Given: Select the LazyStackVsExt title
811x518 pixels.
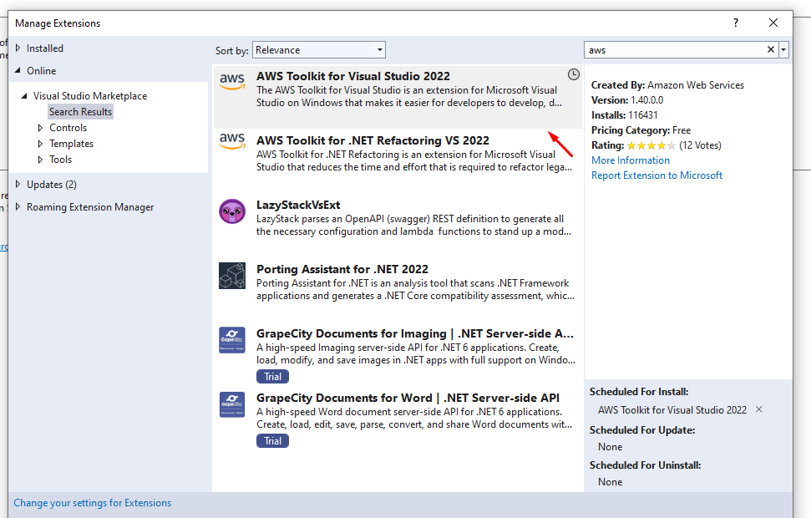Looking at the screenshot, I should pyautogui.click(x=298, y=205).
